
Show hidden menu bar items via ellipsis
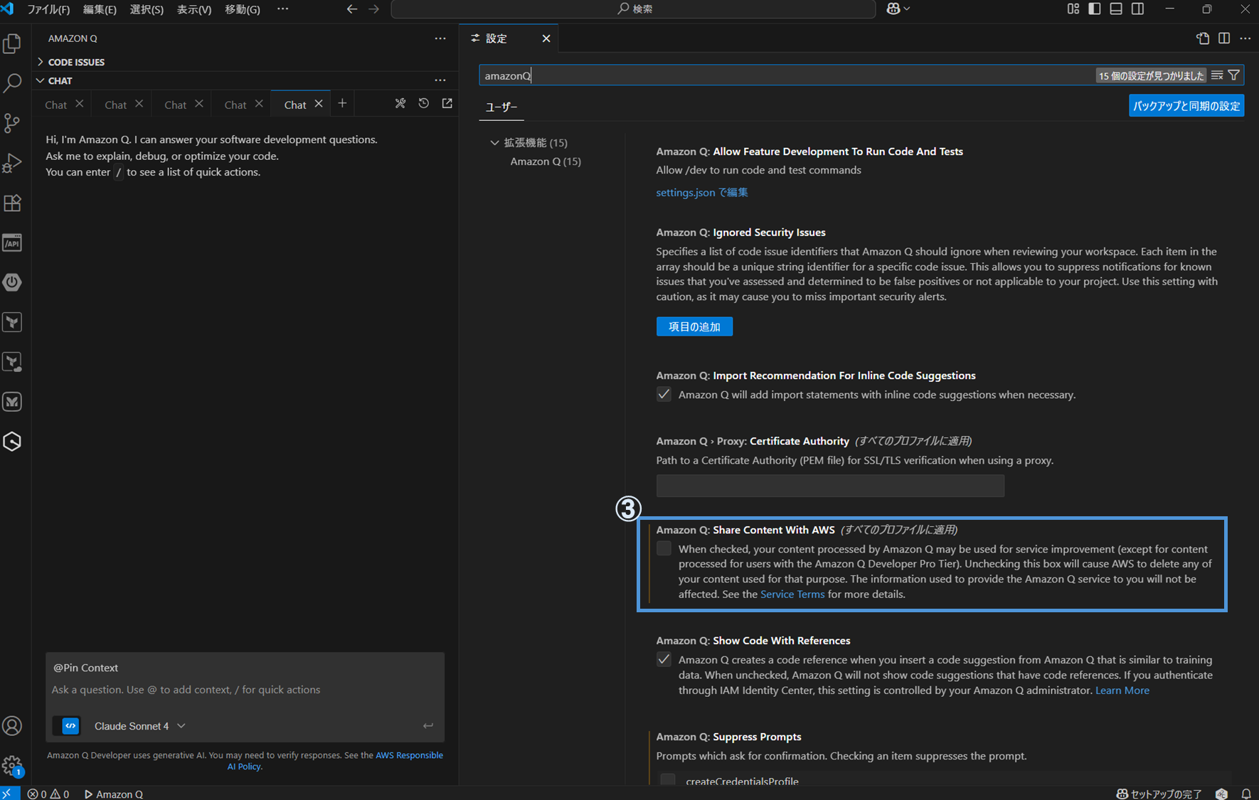(282, 9)
